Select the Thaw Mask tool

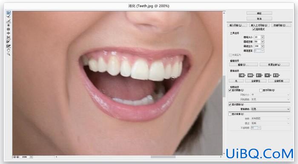tap(9, 46)
